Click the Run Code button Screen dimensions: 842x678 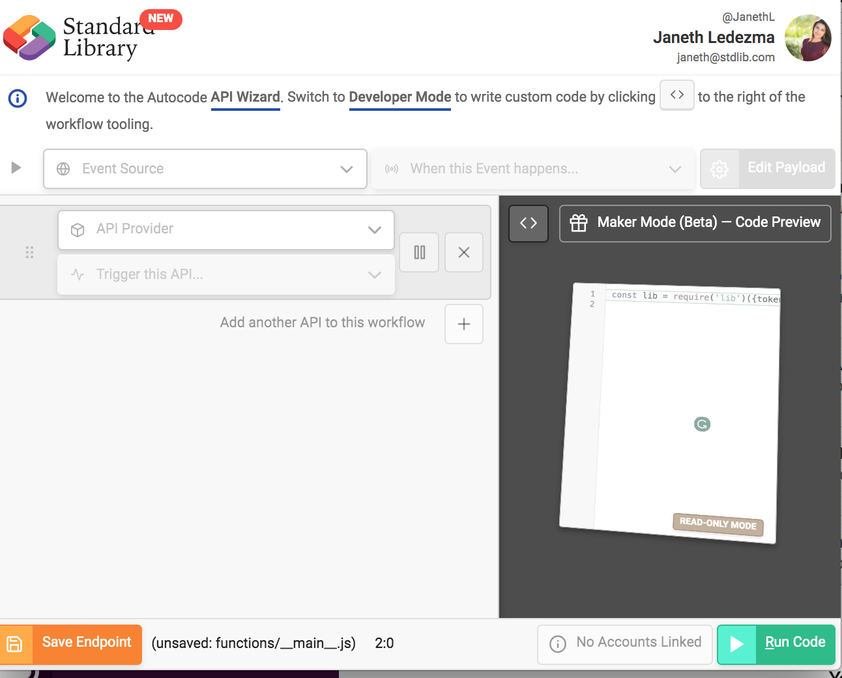[776, 645]
